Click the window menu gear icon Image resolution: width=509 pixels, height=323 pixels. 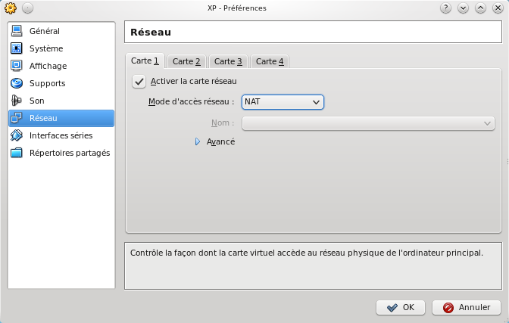click(10, 8)
